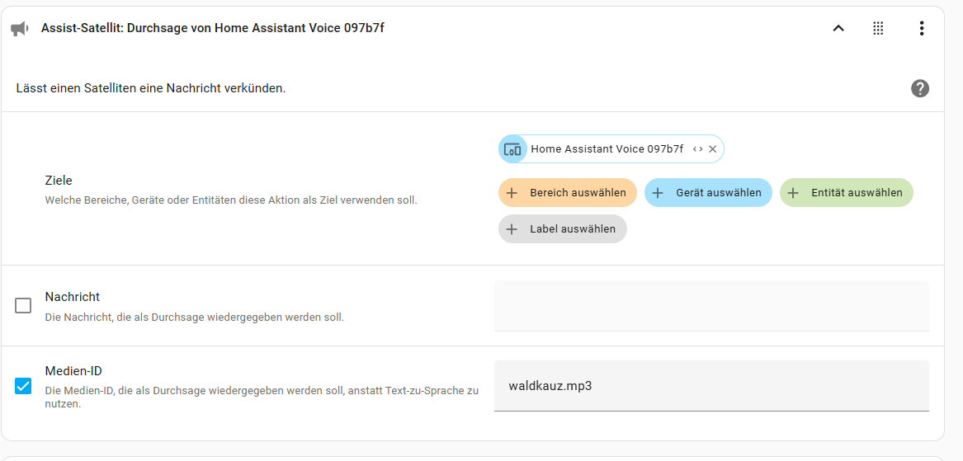
Task: Click the Nachricht field label text
Action: tap(73, 297)
